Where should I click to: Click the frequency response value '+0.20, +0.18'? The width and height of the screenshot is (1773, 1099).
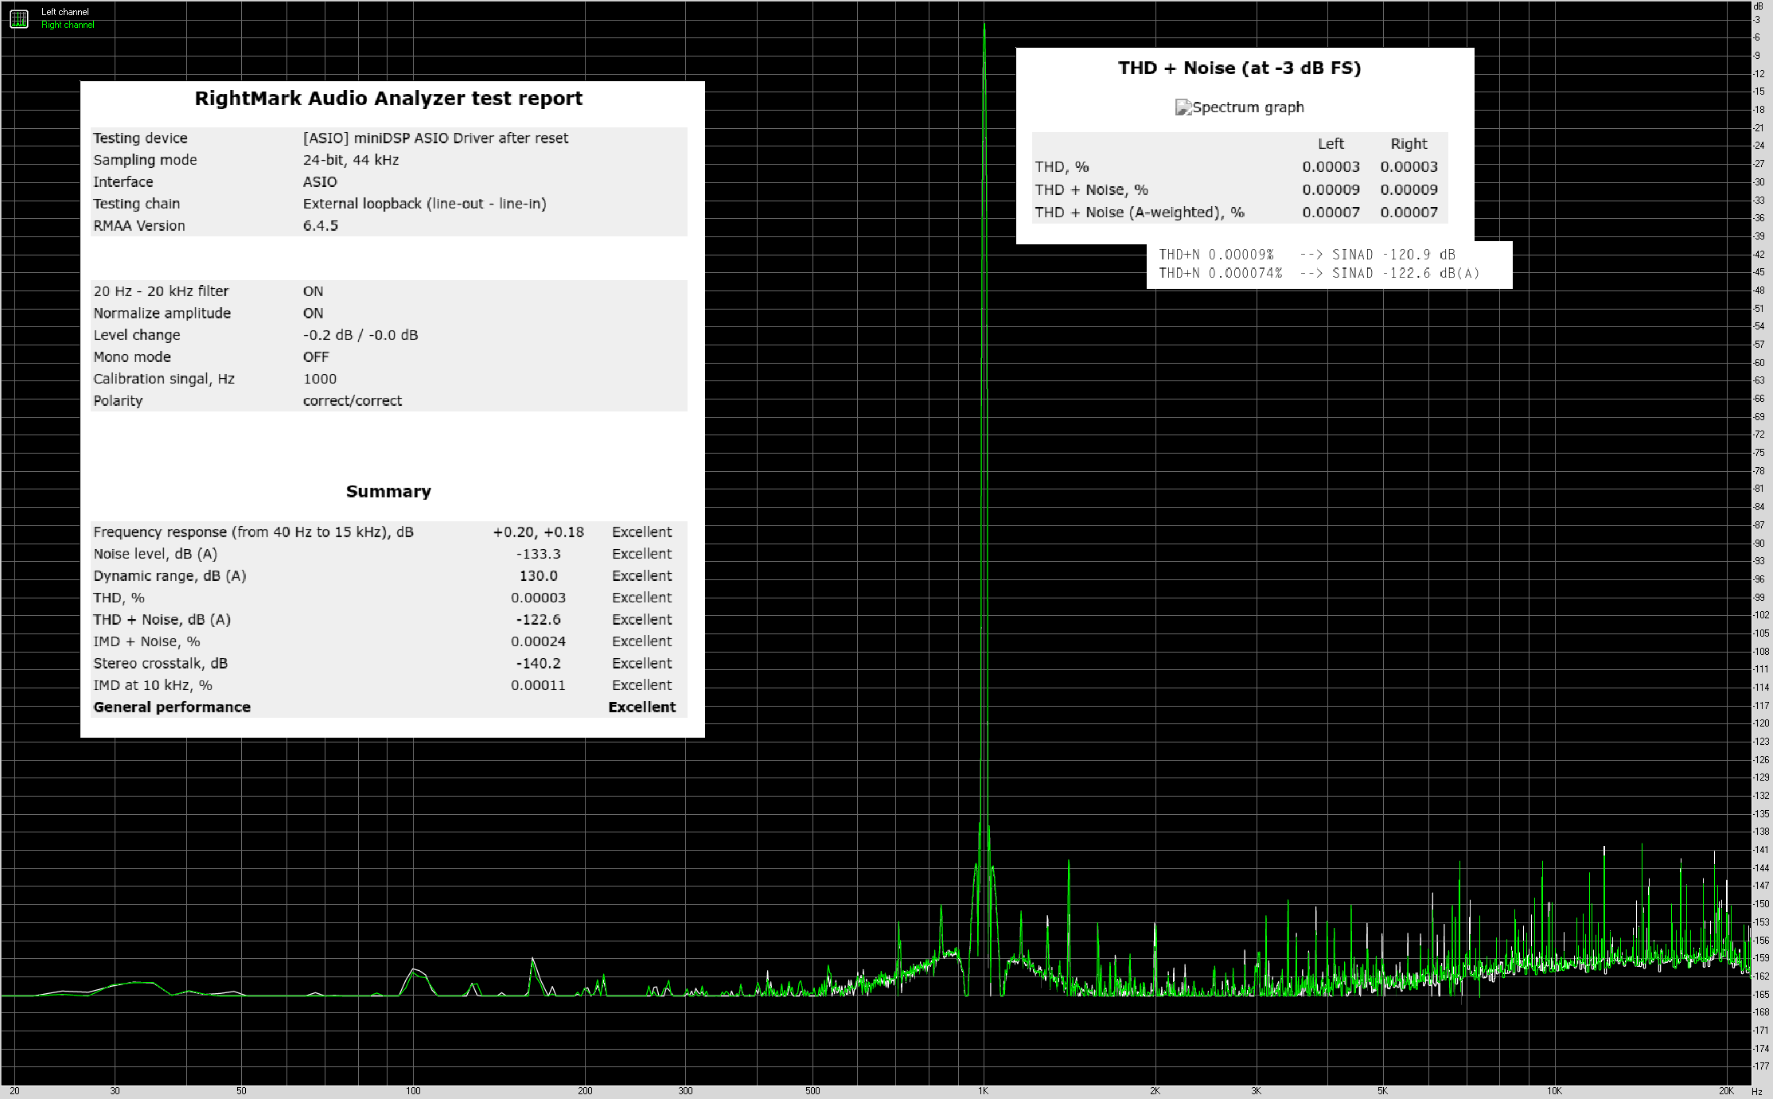pyautogui.click(x=539, y=532)
